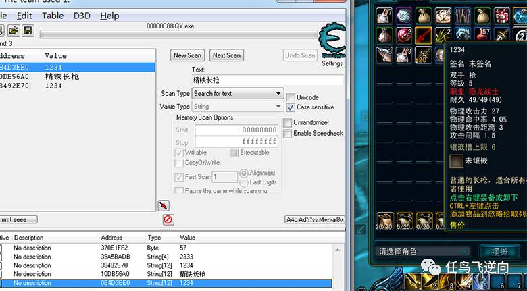Click the Next Scan button

coord(226,55)
